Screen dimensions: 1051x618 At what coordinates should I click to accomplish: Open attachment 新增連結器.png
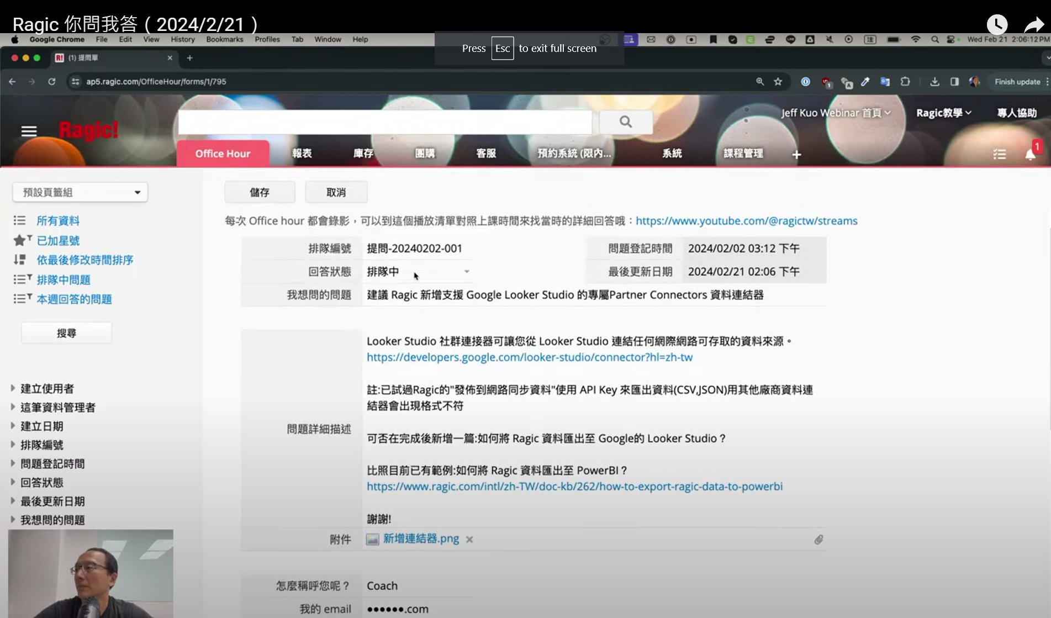tap(421, 539)
